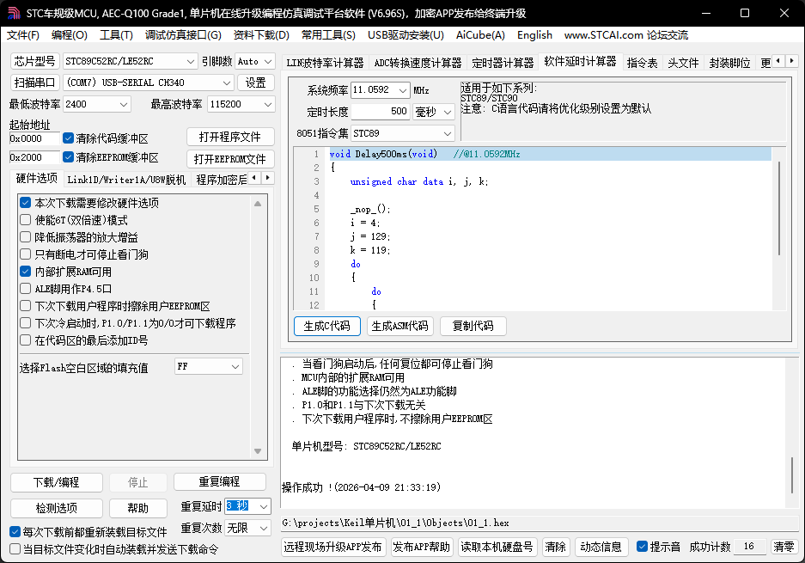The image size is (805, 563).
Task: Click the 打开程序文件 button
Action: (x=229, y=136)
